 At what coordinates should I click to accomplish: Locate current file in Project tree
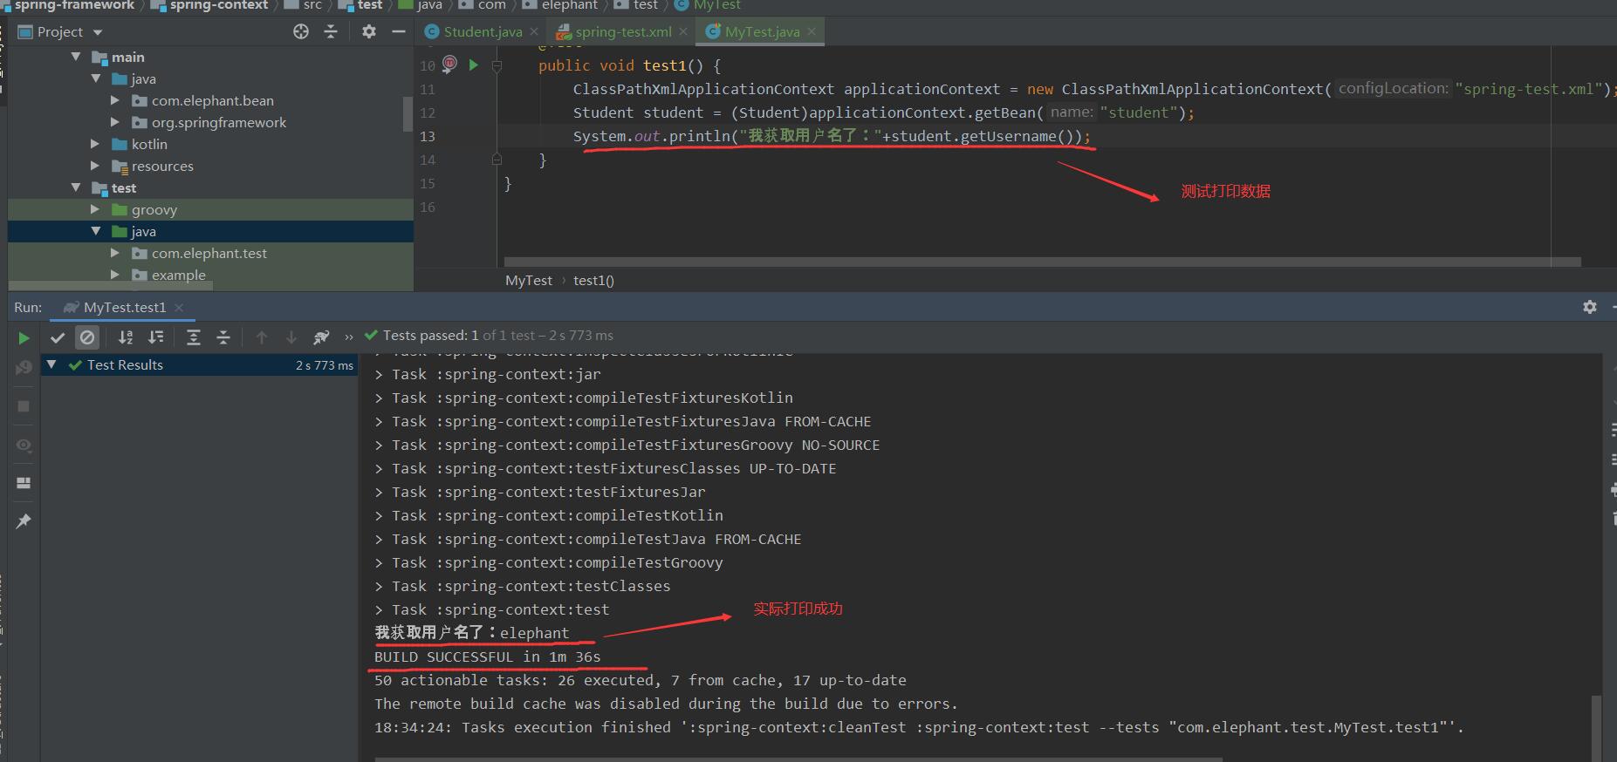pos(301,31)
